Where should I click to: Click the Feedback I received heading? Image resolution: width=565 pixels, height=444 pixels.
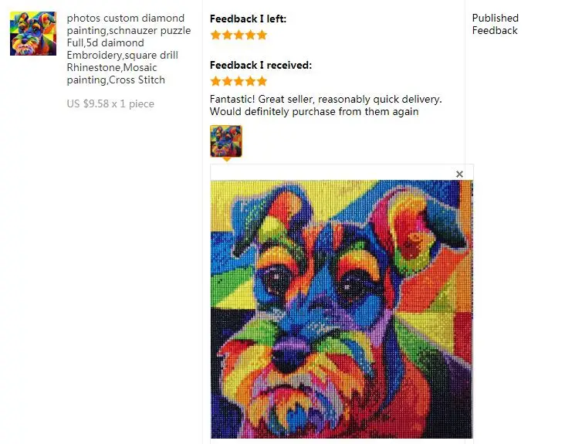click(x=261, y=65)
